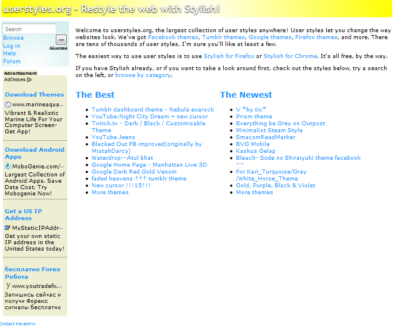Screen dimensions: 394x327
Task: Click The Newest section heading
Action: click(246, 95)
